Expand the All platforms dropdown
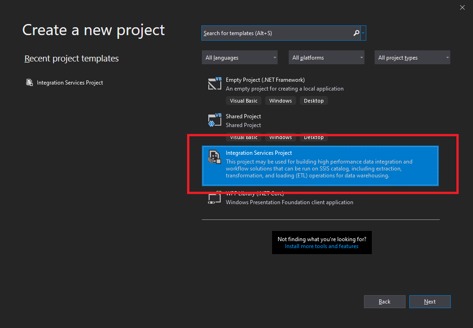Screen dimensions: 473x328 click(327, 57)
